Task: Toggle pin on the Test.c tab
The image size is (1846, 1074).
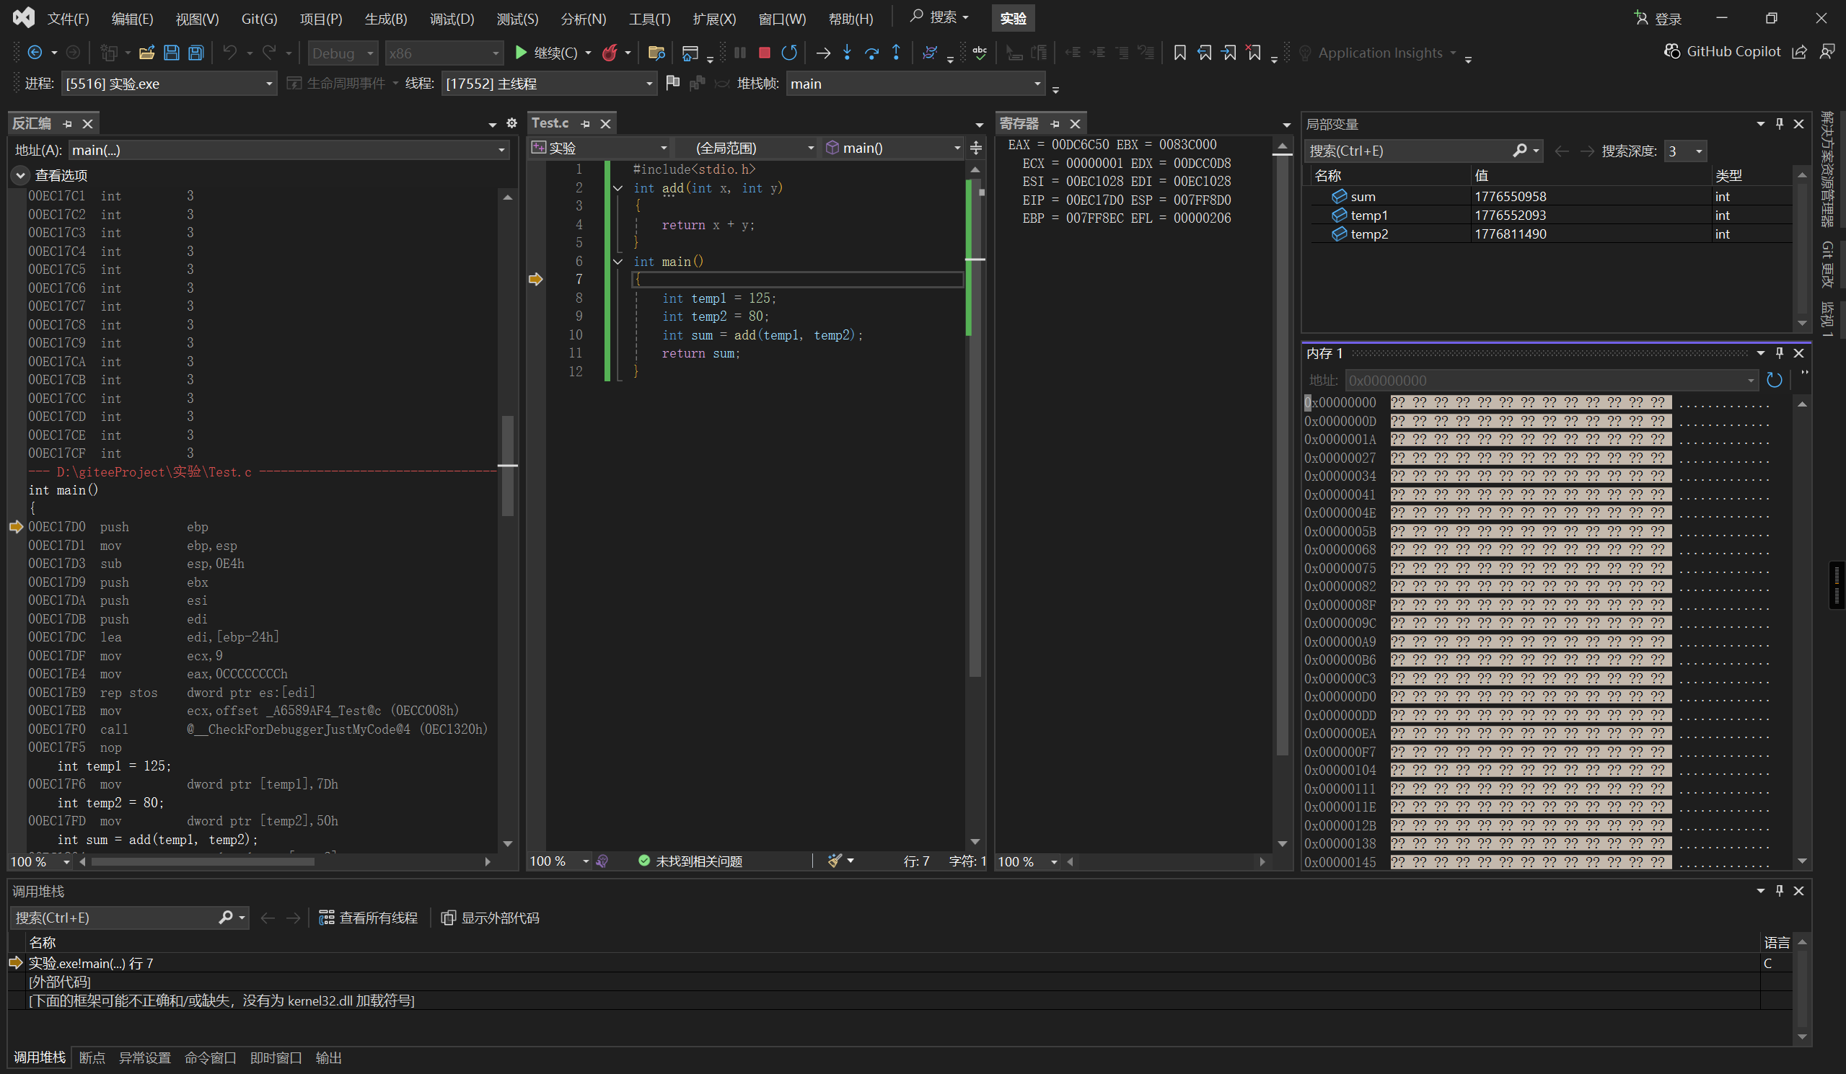Action: [x=585, y=124]
